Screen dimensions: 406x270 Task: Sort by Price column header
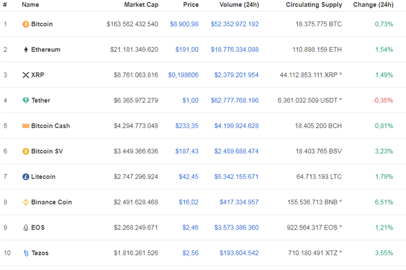191,5
